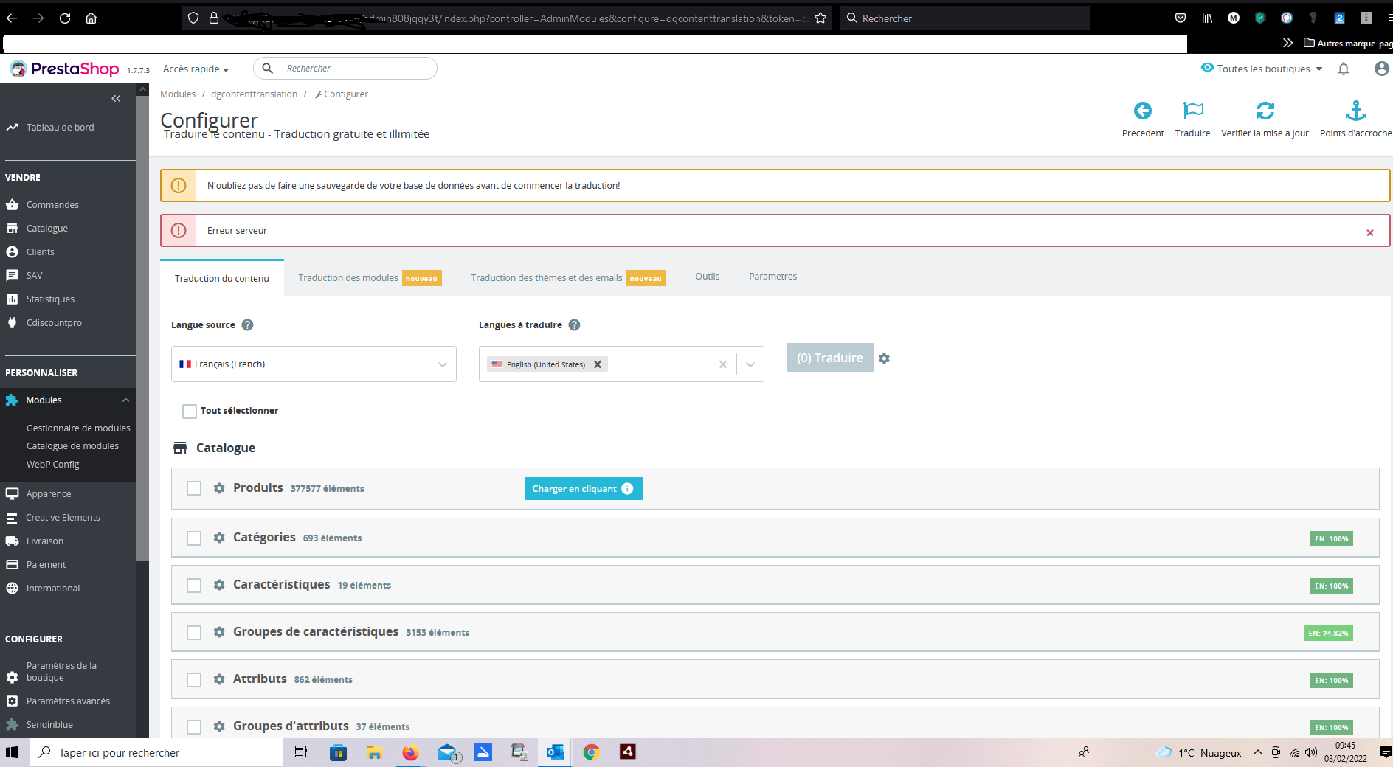Check the Catégories checkbox

194,538
